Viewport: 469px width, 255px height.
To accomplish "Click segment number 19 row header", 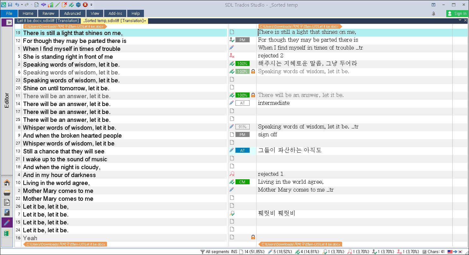I will click(18, 33).
